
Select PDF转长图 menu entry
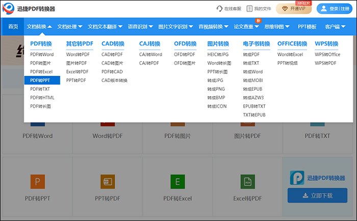pos(40,106)
